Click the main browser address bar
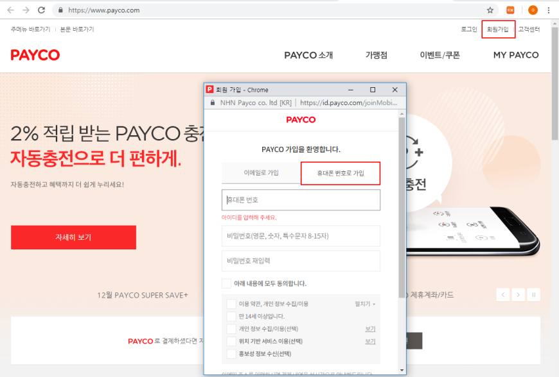Image resolution: width=559 pixels, height=377 pixels. pyautogui.click(x=274, y=10)
